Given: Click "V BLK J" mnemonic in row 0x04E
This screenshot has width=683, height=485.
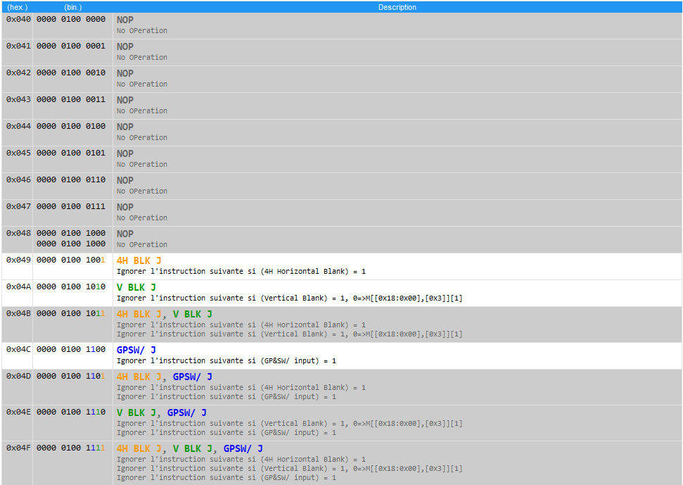Looking at the screenshot, I should coord(136,413).
